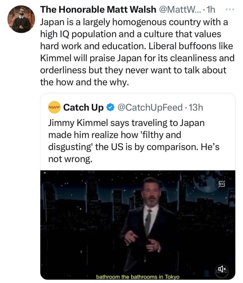This screenshot has height=283, width=243.
Task: Open Matt Walsh's profile picture
Action: [x=21, y=20]
